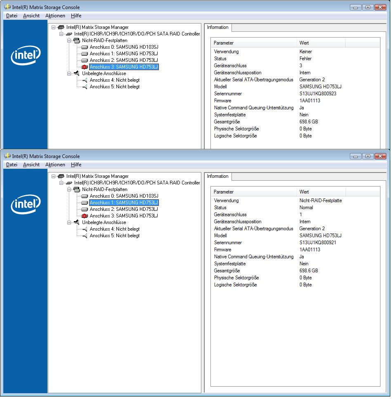Click the red error icon of Anschluss 3, top window
Screen dimensions: 392x399
[85, 67]
